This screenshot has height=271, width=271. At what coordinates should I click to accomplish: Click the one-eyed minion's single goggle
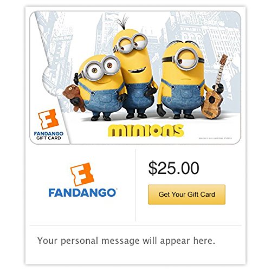(x=186, y=59)
